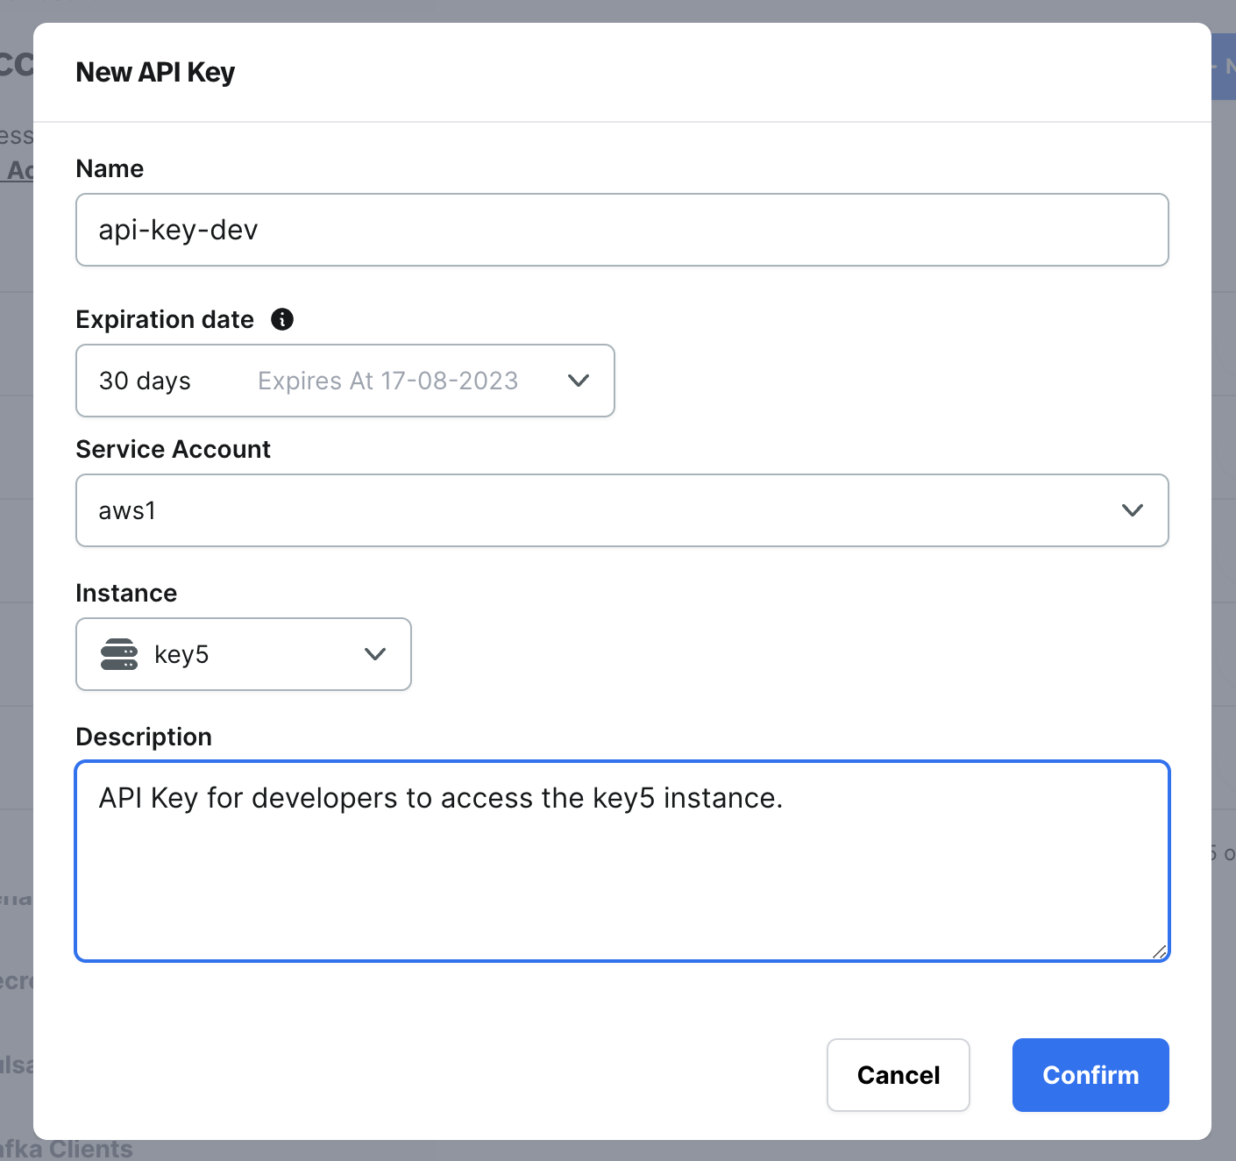Click the '30 days' expiration value
Image resolution: width=1236 pixels, height=1161 pixels.
coord(145,381)
